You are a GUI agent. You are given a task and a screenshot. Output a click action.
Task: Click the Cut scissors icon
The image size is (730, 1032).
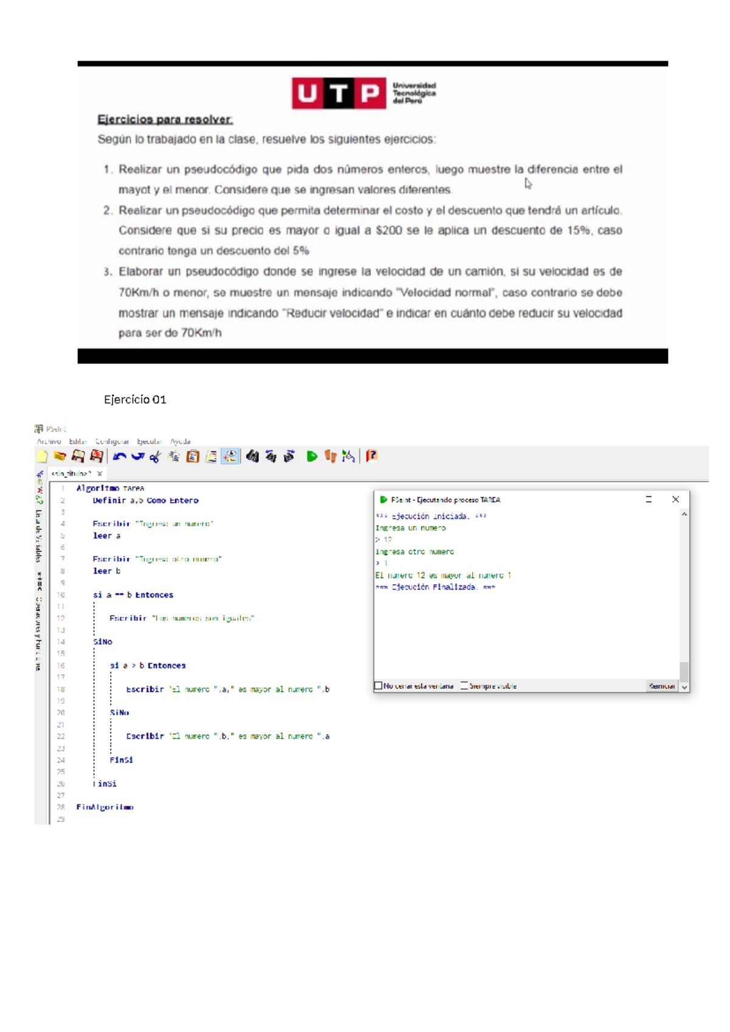tap(156, 456)
